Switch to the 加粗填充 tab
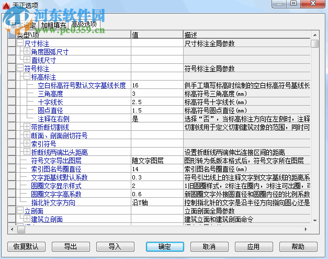The height and width of the screenshot is (259, 328). pyautogui.click(x=53, y=25)
